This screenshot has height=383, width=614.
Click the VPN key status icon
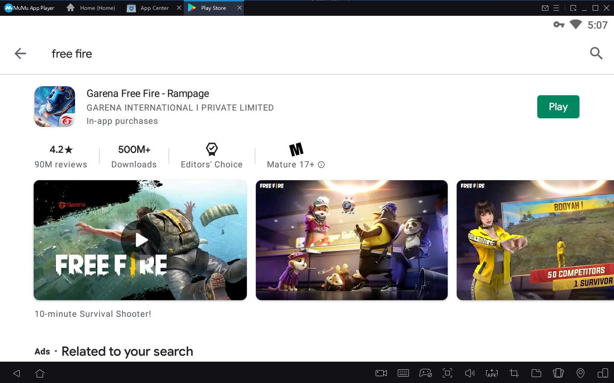pyautogui.click(x=559, y=25)
